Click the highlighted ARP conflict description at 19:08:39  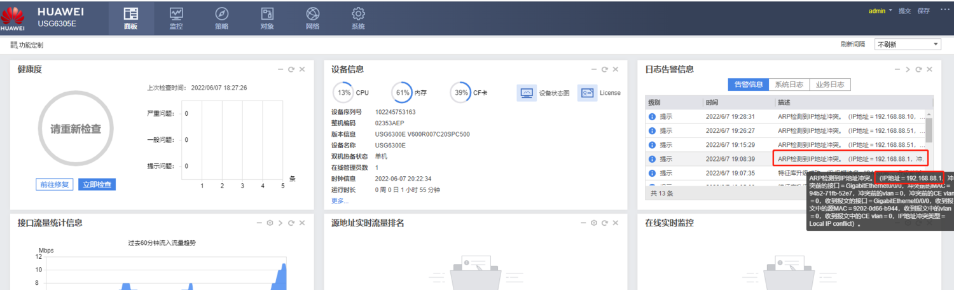(x=850, y=158)
